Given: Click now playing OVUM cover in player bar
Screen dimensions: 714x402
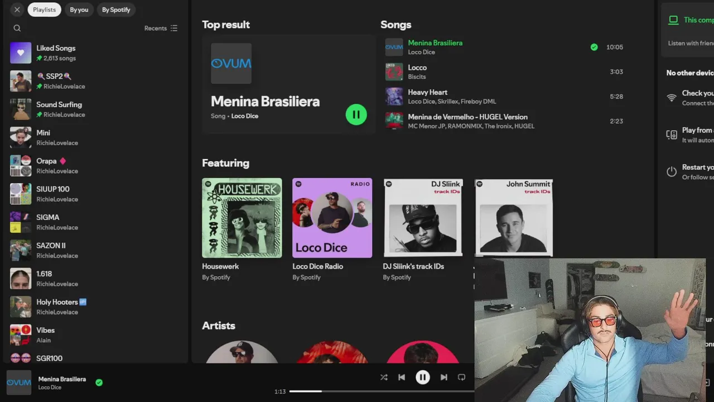Looking at the screenshot, I should (x=18, y=382).
